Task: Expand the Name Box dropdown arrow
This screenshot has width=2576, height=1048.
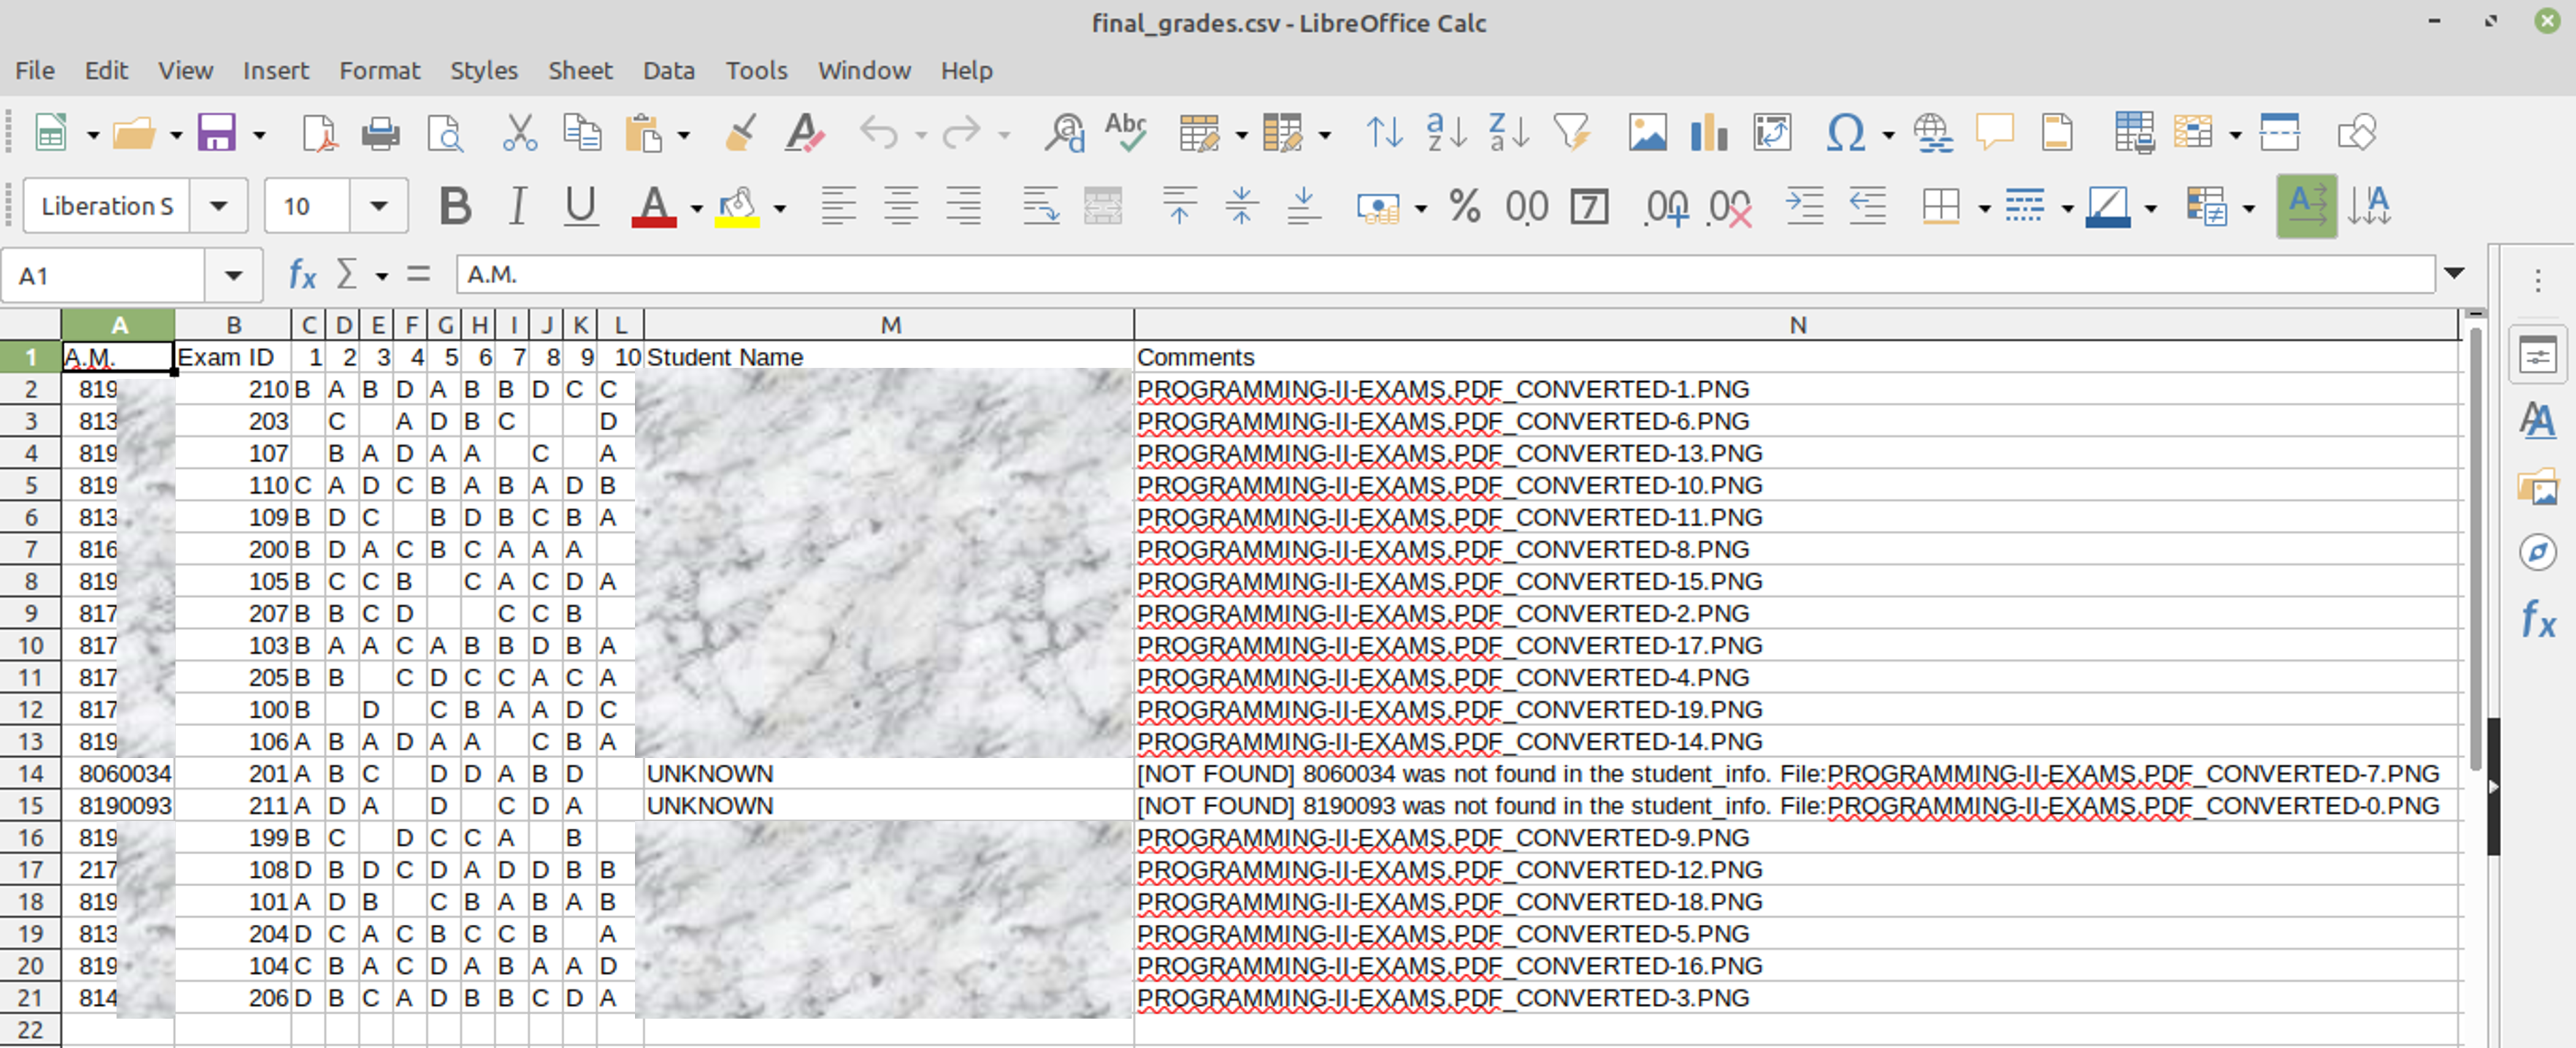Action: (x=233, y=275)
